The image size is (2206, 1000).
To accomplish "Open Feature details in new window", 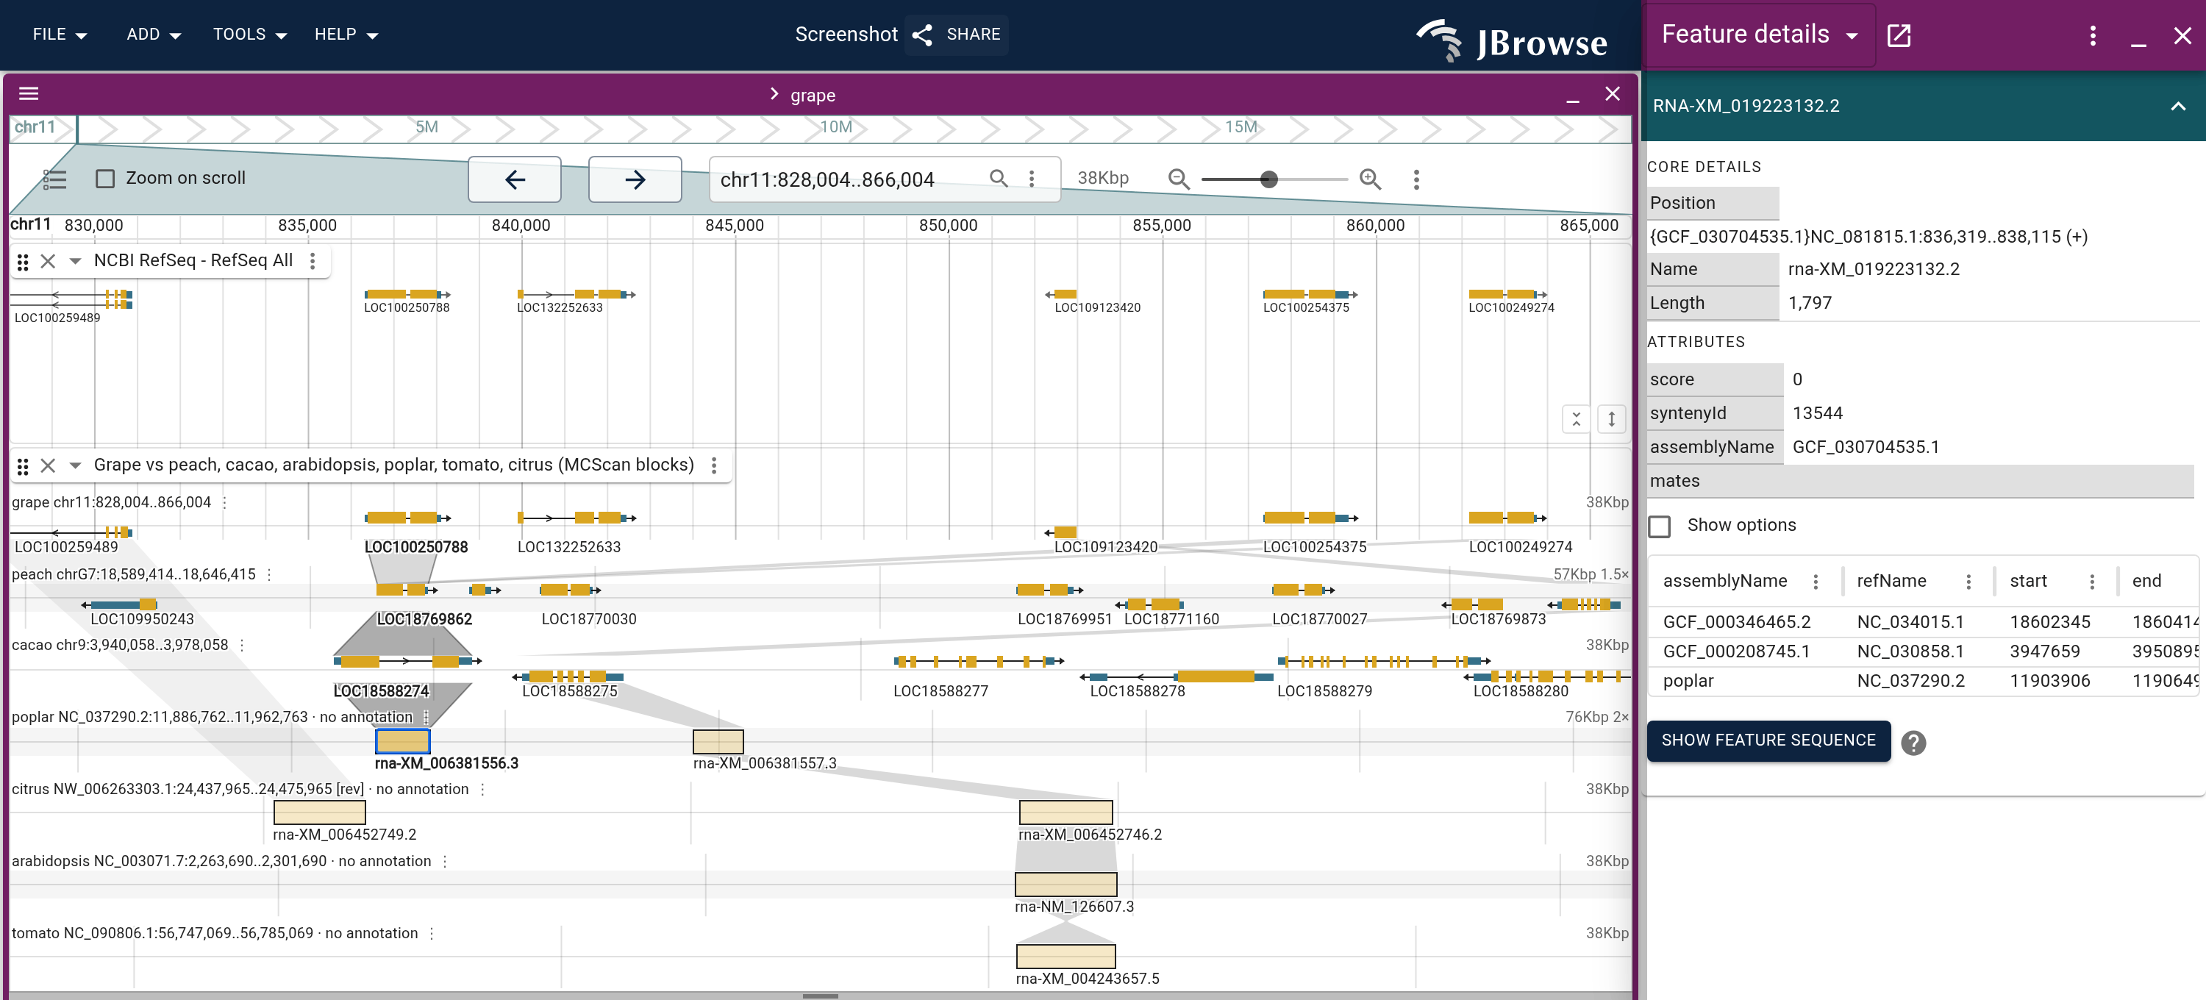I will tap(1899, 35).
